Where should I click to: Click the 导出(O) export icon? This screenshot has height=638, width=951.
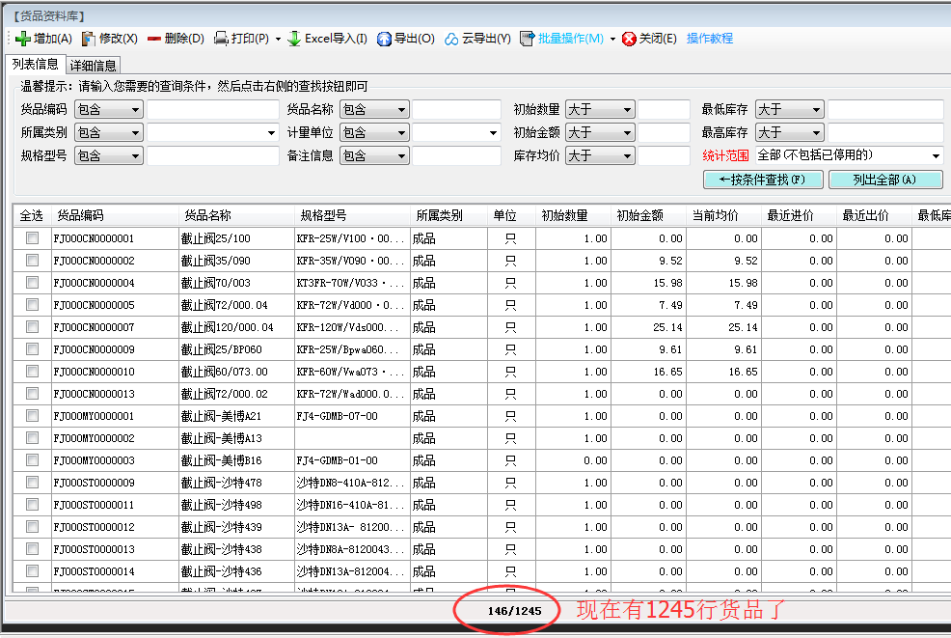click(x=384, y=39)
